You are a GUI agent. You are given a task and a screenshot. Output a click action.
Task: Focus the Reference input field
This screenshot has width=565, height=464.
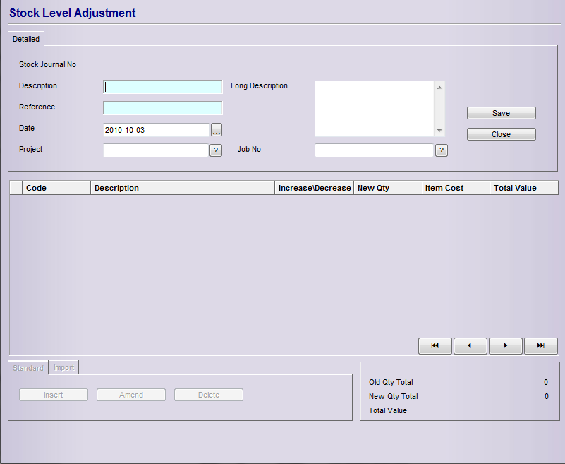tap(163, 108)
